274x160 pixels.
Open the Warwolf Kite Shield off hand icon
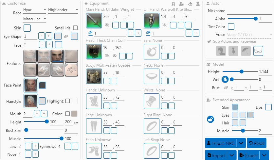[152, 21]
